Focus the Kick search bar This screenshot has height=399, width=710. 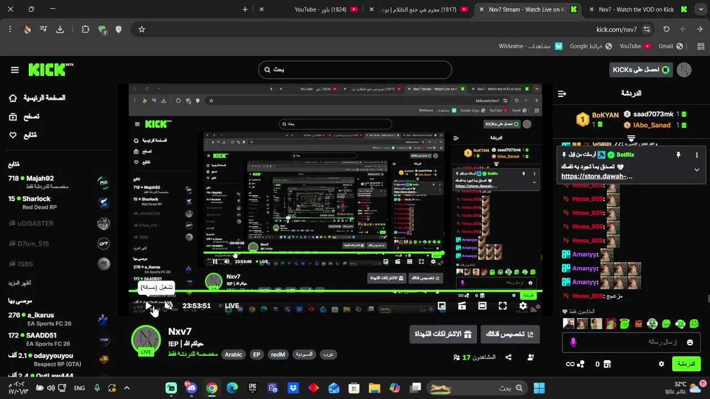[x=355, y=70]
